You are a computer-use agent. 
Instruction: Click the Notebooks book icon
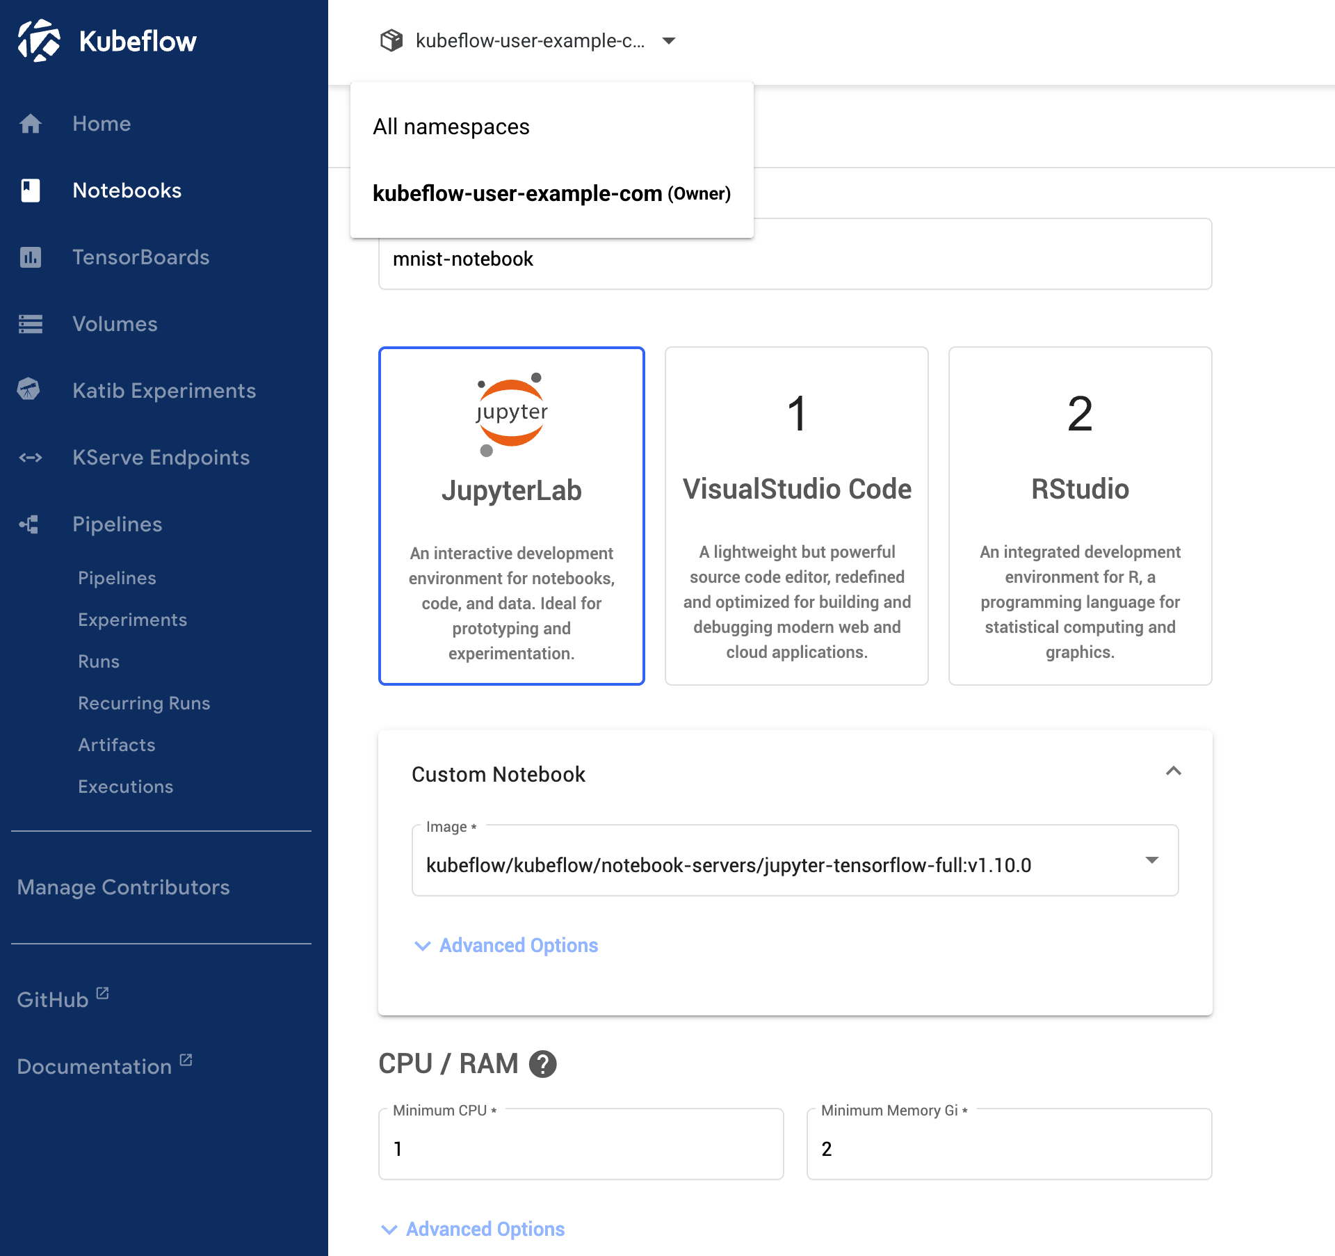coord(31,191)
